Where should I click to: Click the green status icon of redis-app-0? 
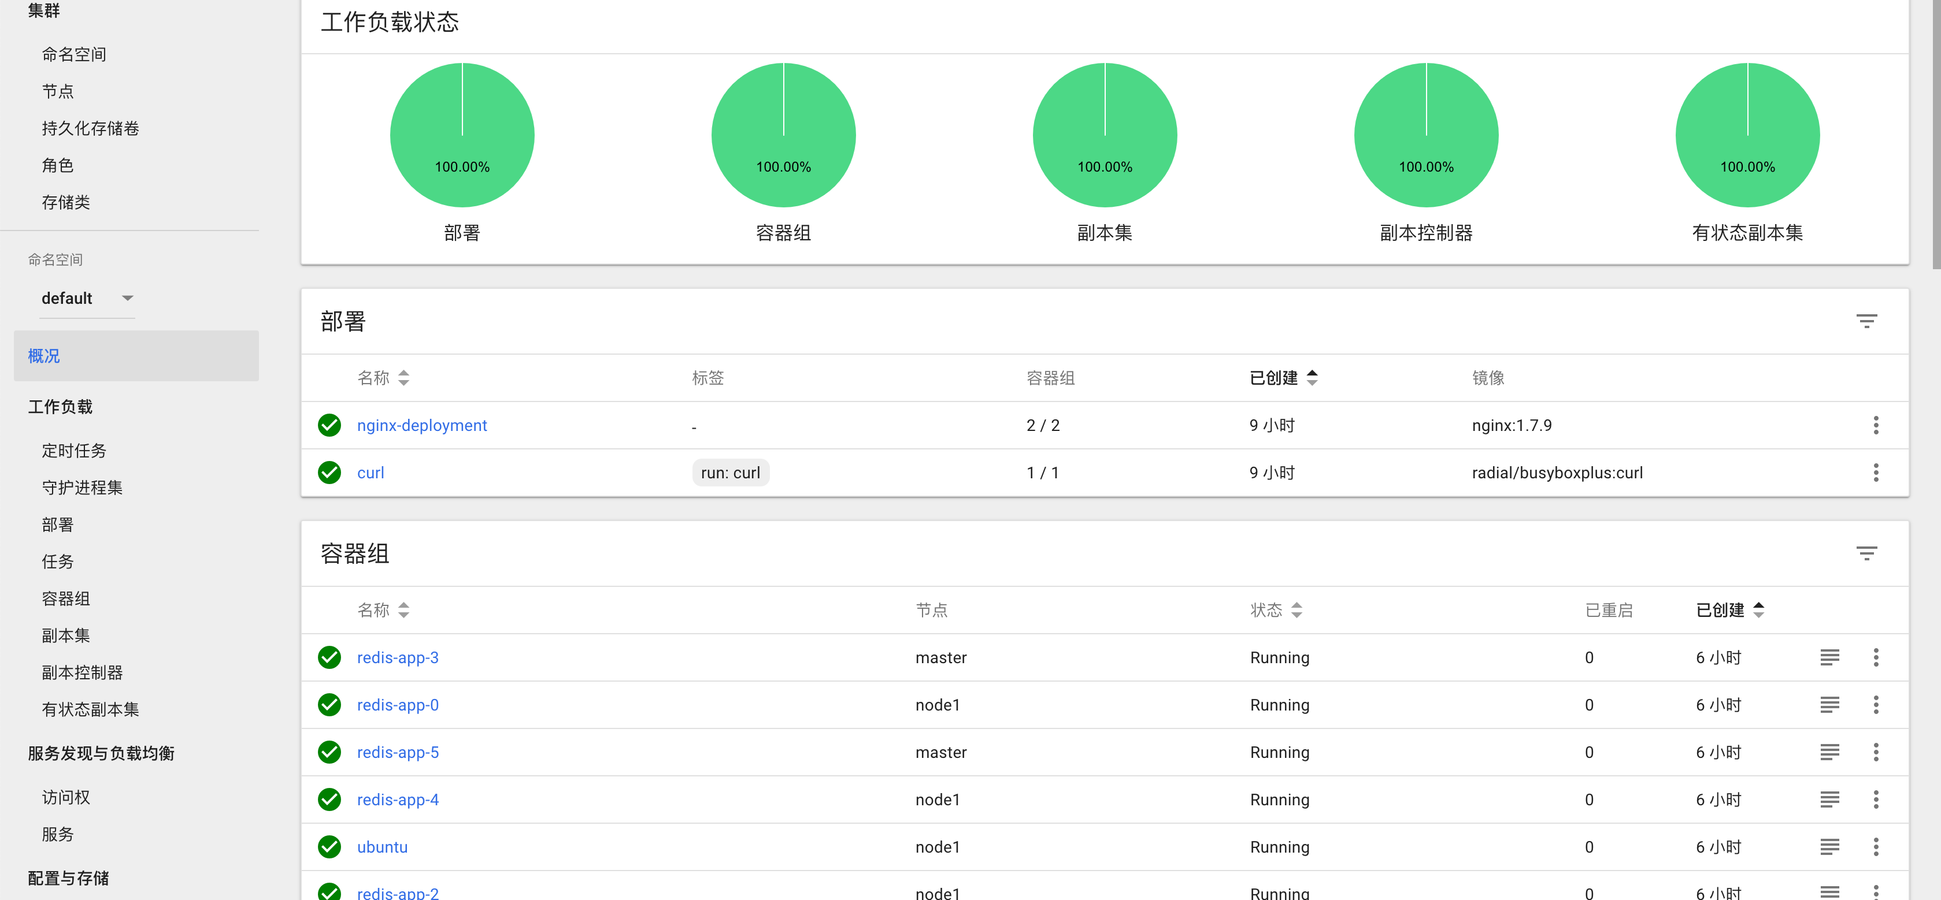[329, 705]
